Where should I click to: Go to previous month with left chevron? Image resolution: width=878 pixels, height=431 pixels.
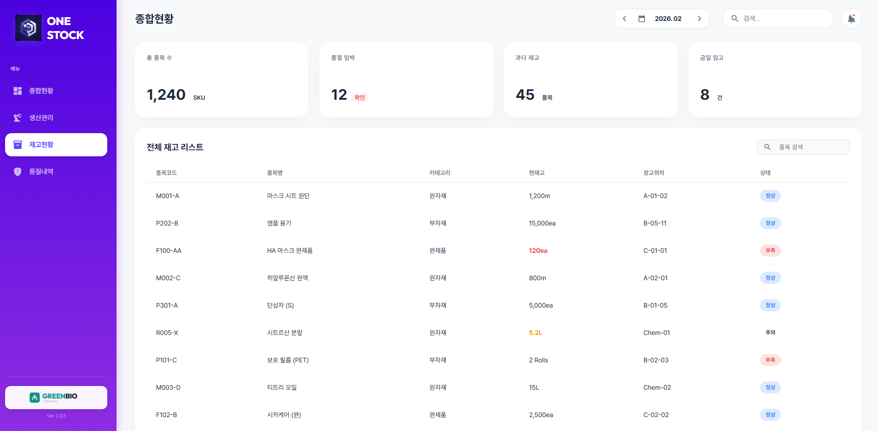point(624,19)
